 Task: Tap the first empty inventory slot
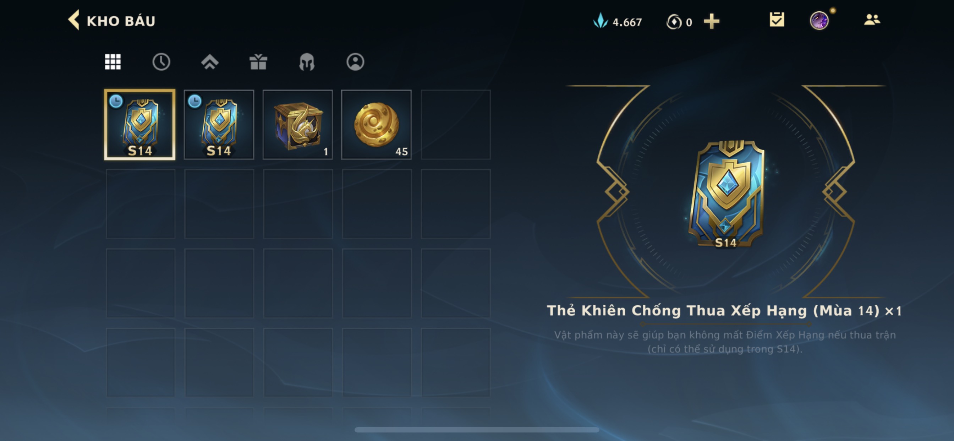(x=455, y=125)
